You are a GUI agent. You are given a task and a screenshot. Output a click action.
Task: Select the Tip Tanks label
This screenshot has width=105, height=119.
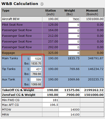point(9,69)
